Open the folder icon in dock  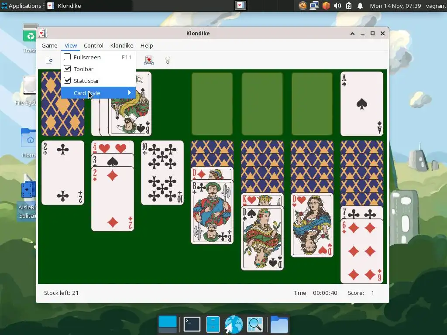coord(279,324)
